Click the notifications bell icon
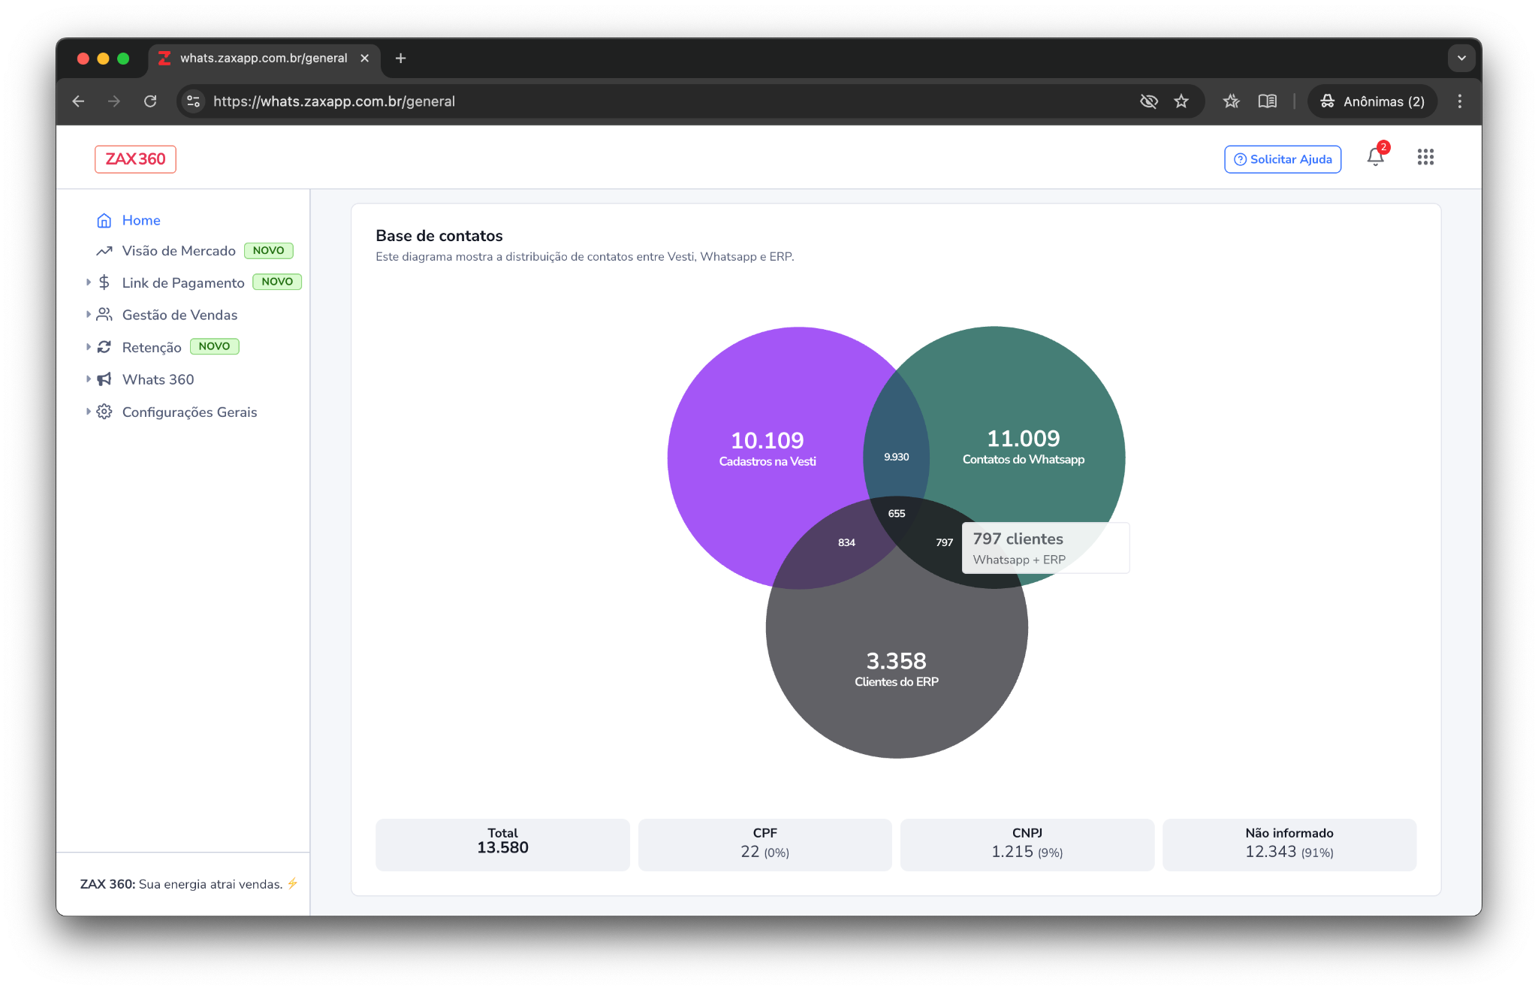This screenshot has width=1538, height=990. 1375,157
